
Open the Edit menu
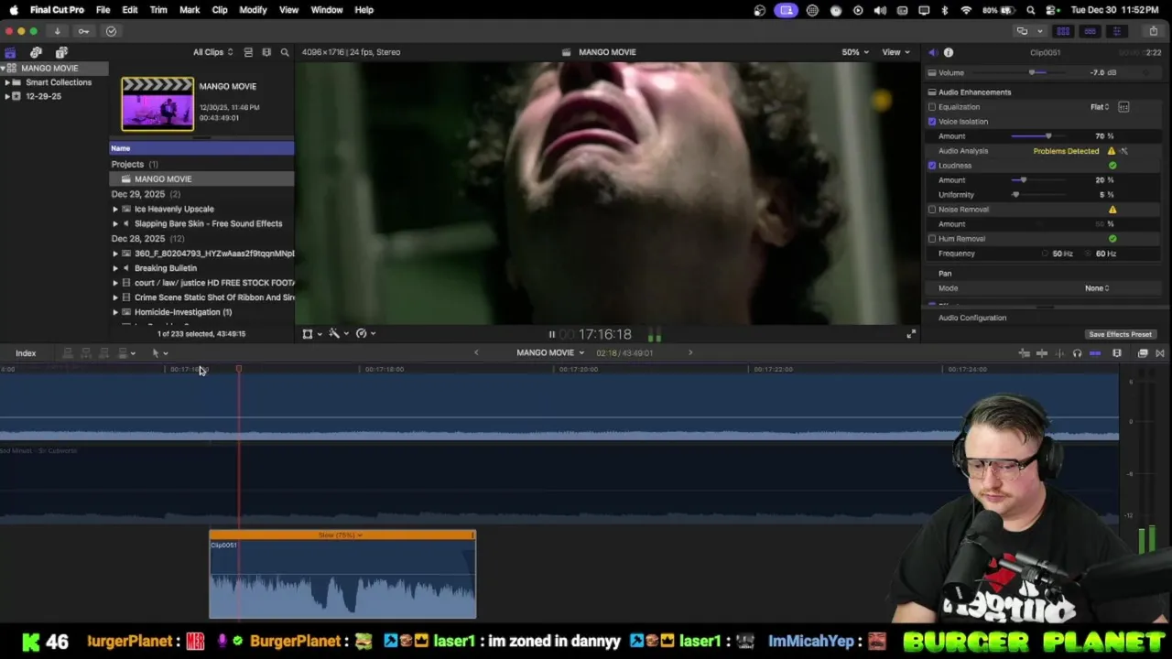(x=130, y=10)
